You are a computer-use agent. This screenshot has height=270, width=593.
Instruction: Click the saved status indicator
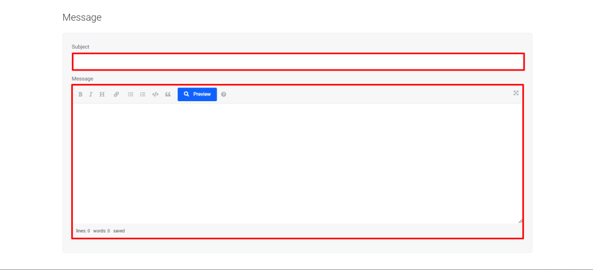tap(119, 231)
